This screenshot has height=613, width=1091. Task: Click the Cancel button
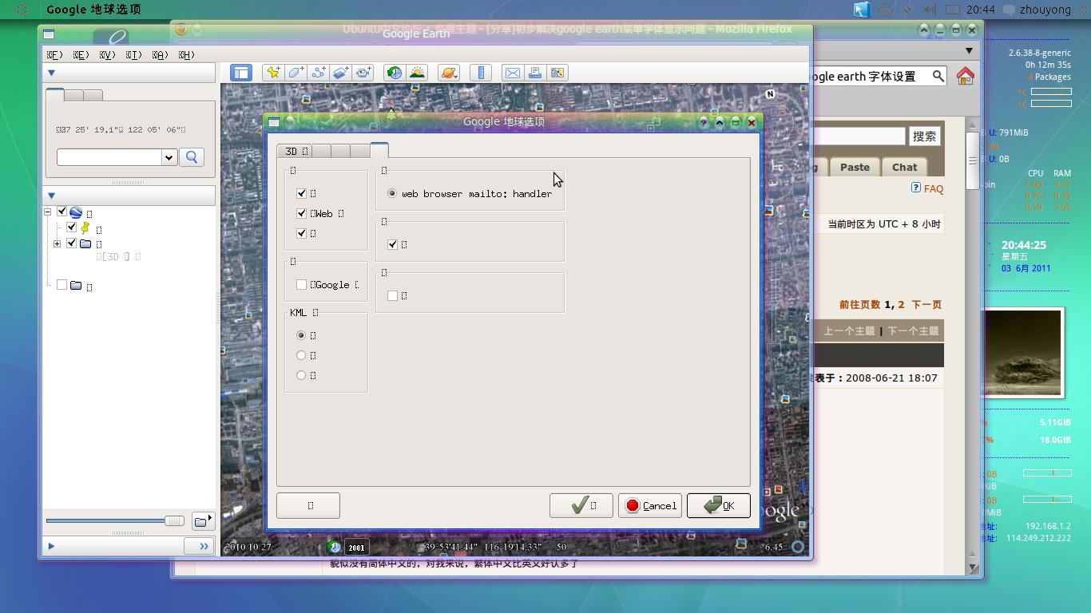click(x=649, y=505)
